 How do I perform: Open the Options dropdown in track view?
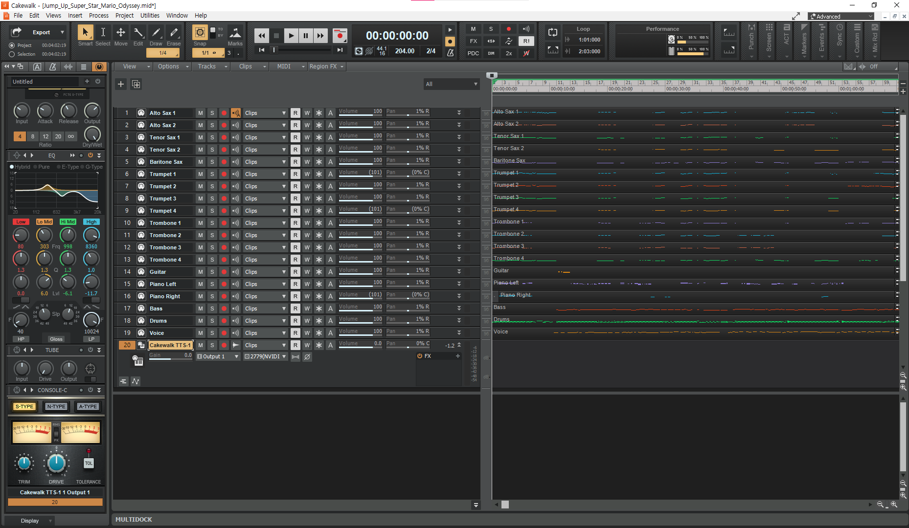(x=172, y=66)
